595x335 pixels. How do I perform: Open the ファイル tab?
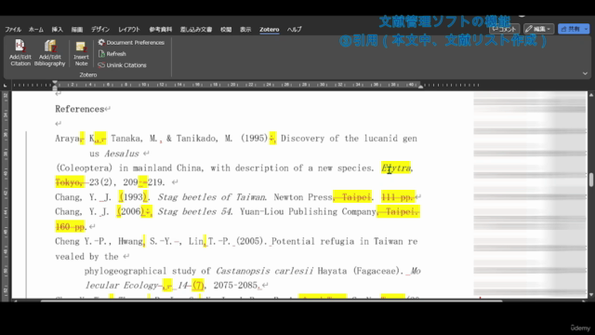pos(13,29)
